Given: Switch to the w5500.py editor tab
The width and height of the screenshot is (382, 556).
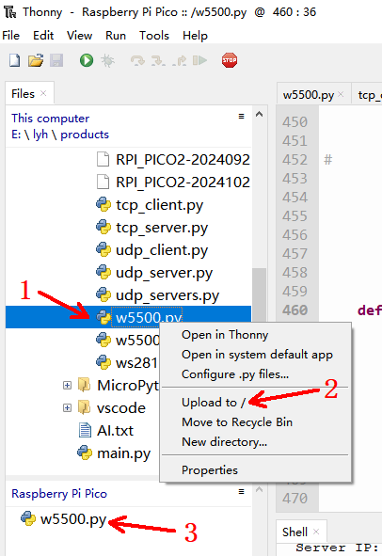Looking at the screenshot, I should [309, 95].
